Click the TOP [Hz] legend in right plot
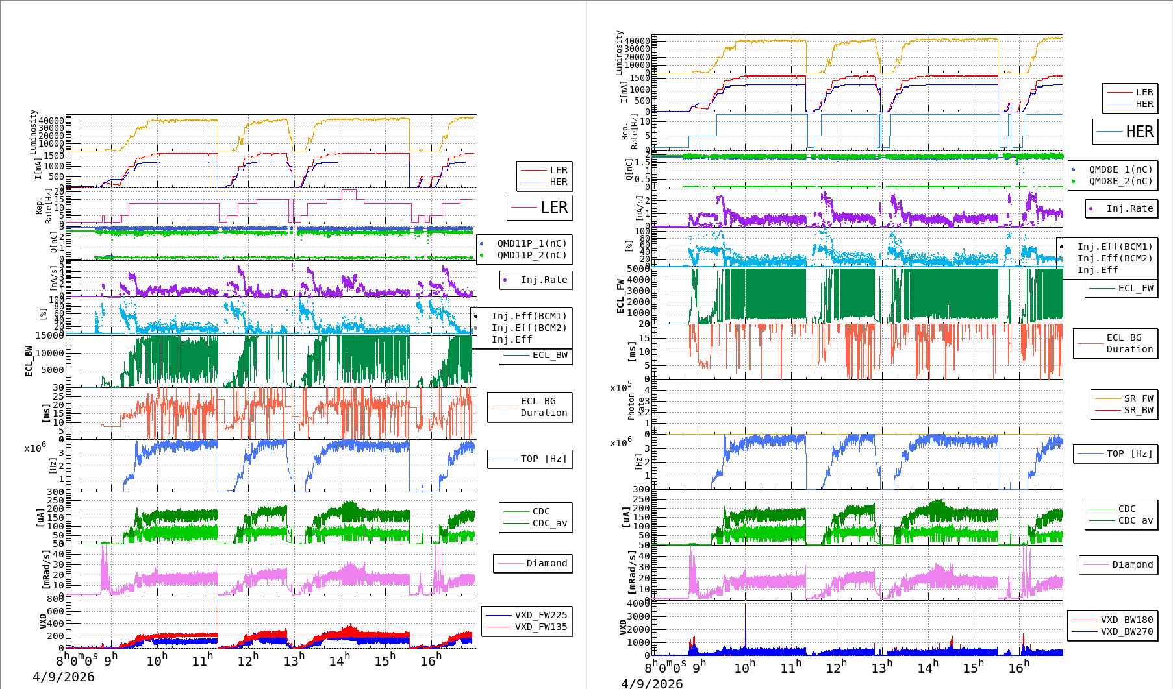This screenshot has width=1173, height=689. pos(1115,454)
